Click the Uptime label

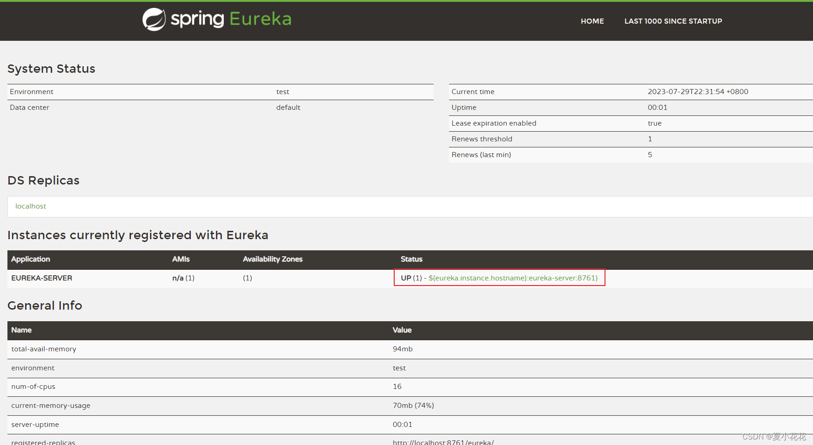pyautogui.click(x=464, y=108)
